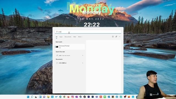
Task: Launch Google Chrome from taskbar
Action: (x=64, y=97)
